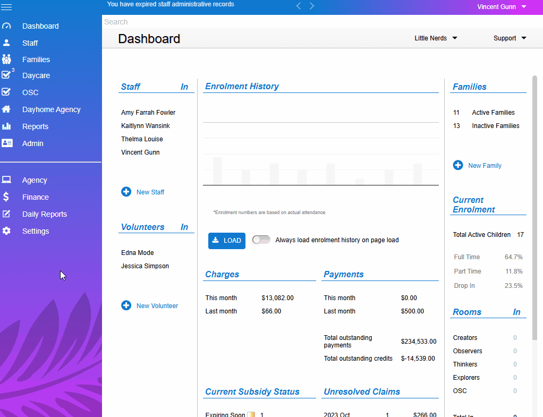This screenshot has width=543, height=417.
Task: Click the Admin ID card icon
Action: pos(7,143)
